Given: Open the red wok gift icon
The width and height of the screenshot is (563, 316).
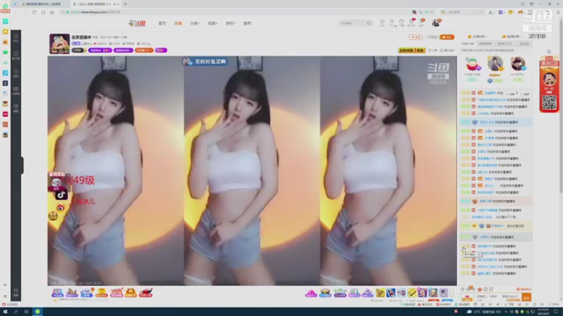Looking at the screenshot, I should (x=146, y=293).
